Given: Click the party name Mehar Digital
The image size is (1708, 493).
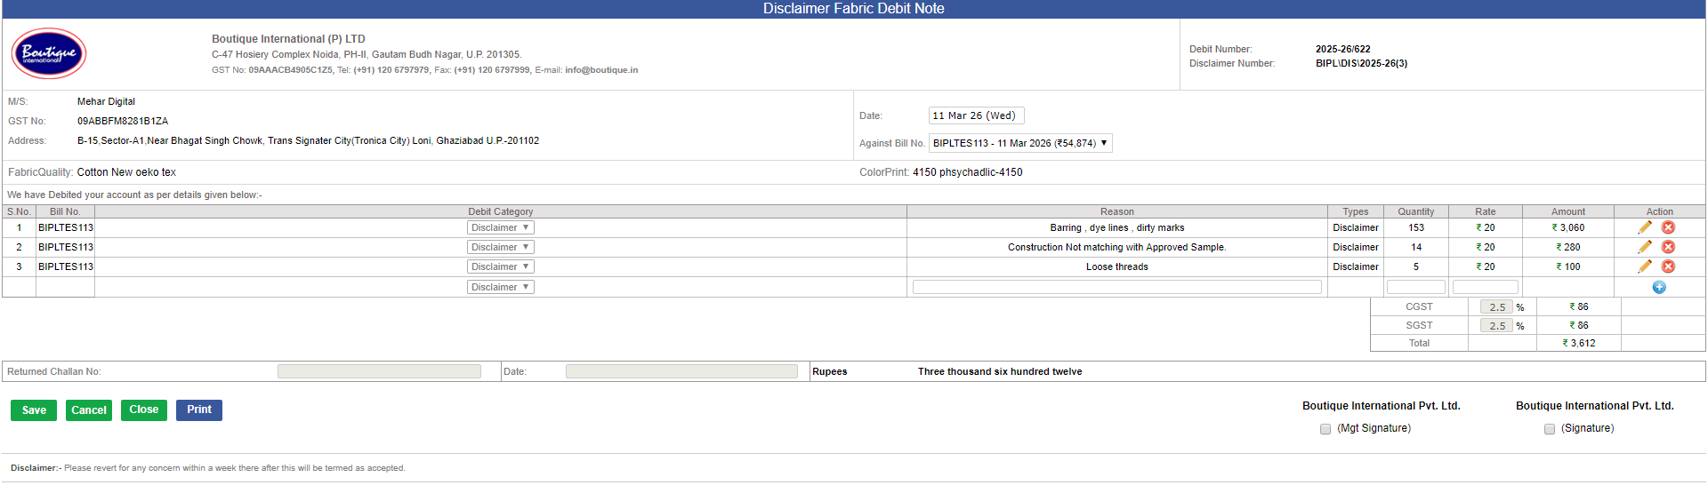Looking at the screenshot, I should [x=106, y=102].
